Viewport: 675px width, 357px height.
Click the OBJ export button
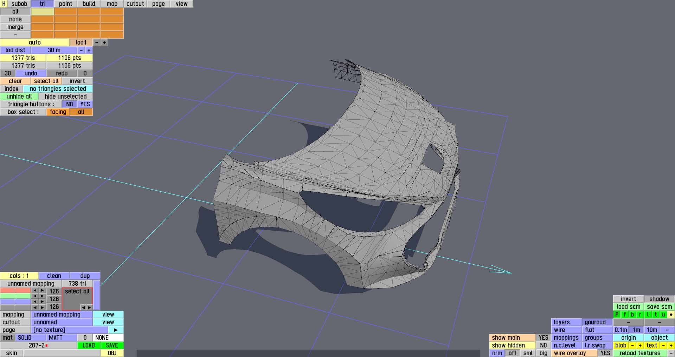[112, 353]
